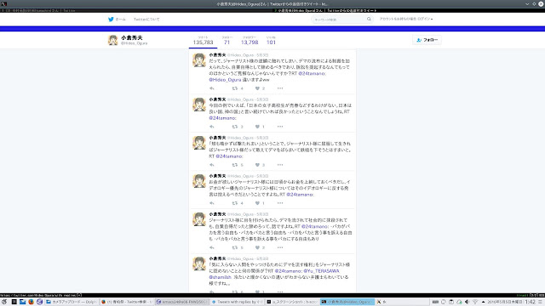Screen dimensions: 545x306
Task: Switch to the Dolphin window in taskbar
Action: 72,302
